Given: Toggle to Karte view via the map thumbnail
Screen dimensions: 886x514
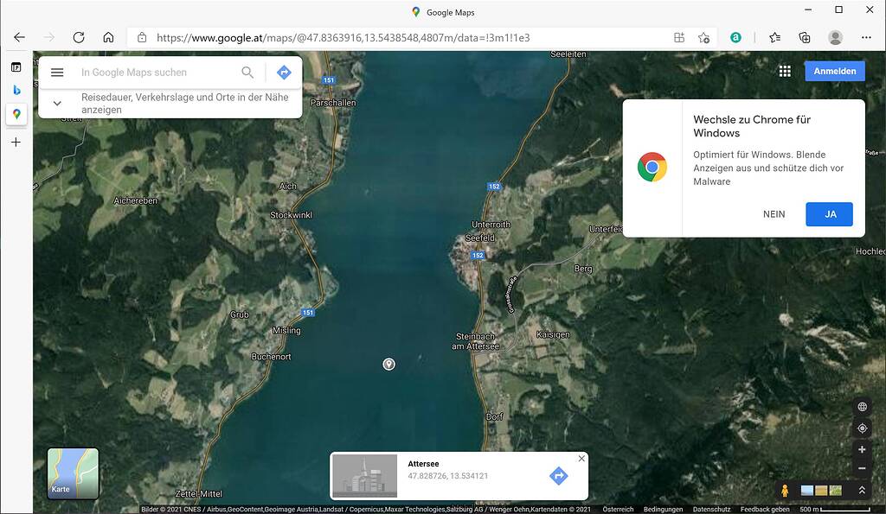Looking at the screenshot, I should (73, 473).
